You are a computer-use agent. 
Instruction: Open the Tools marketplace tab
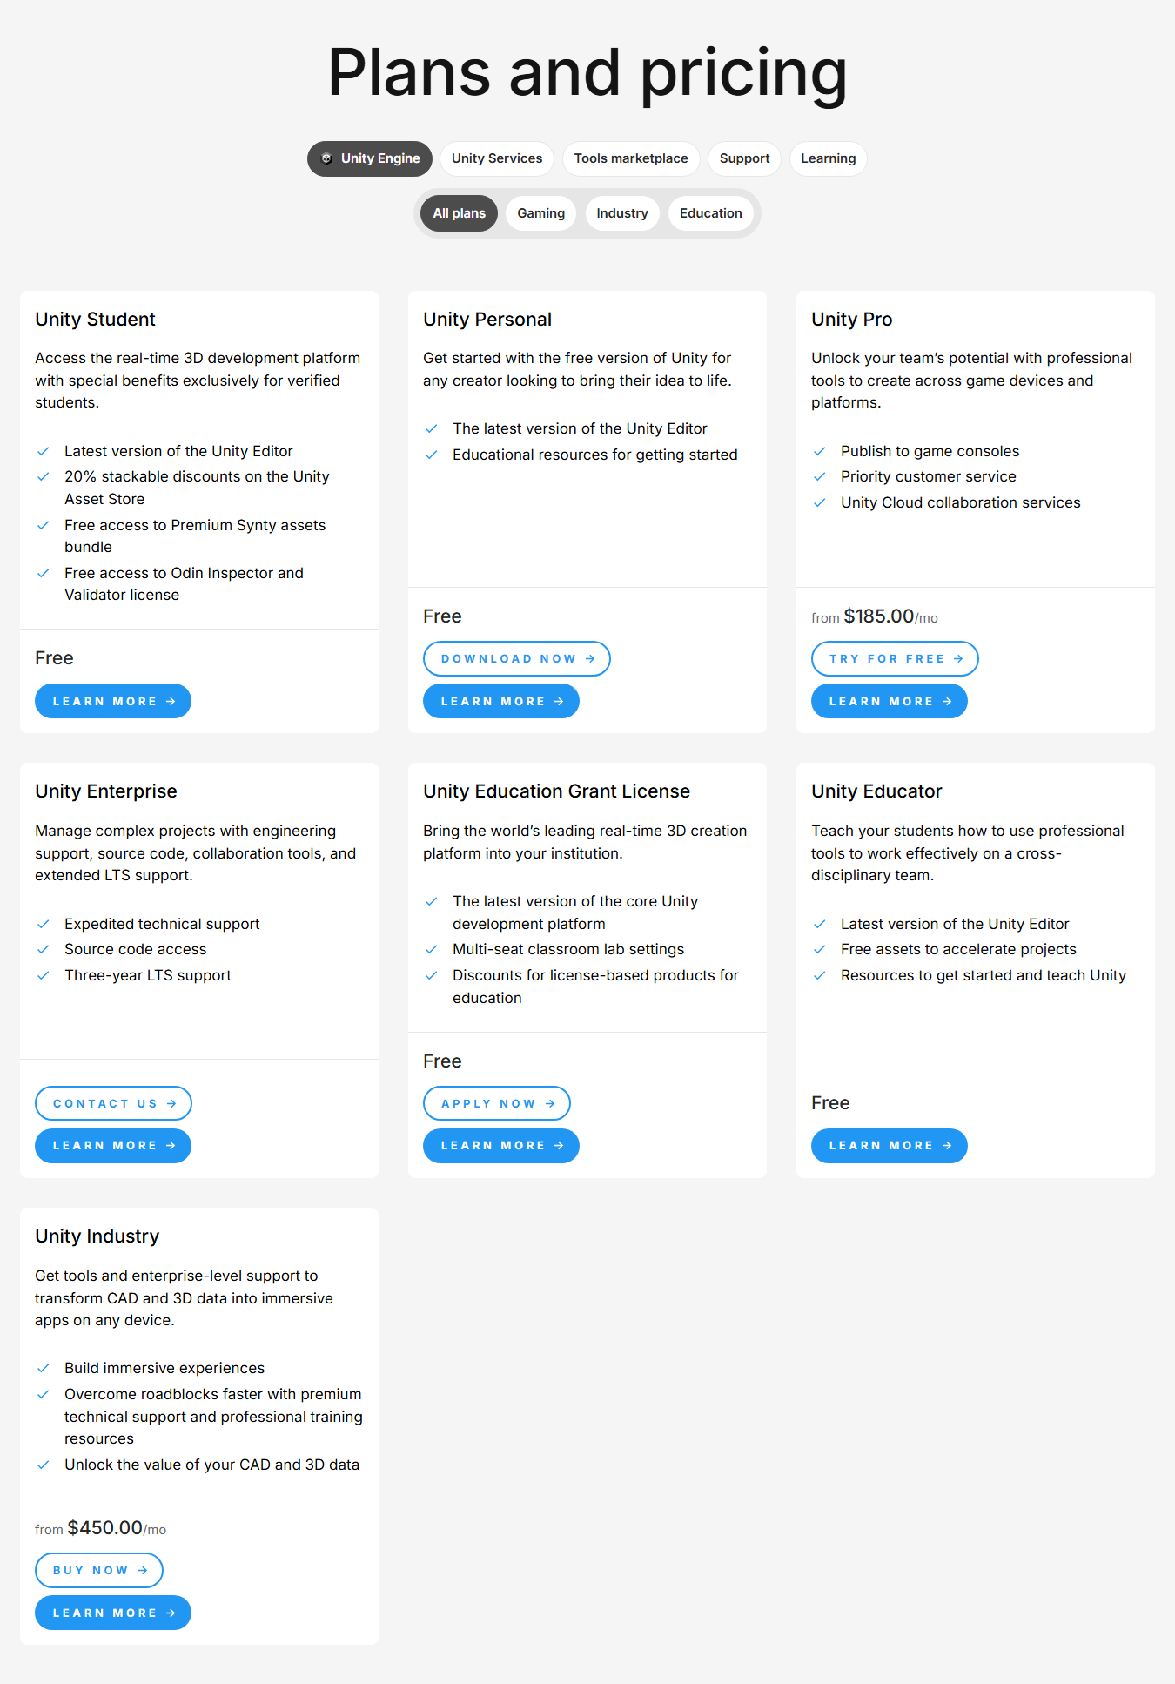(x=631, y=158)
